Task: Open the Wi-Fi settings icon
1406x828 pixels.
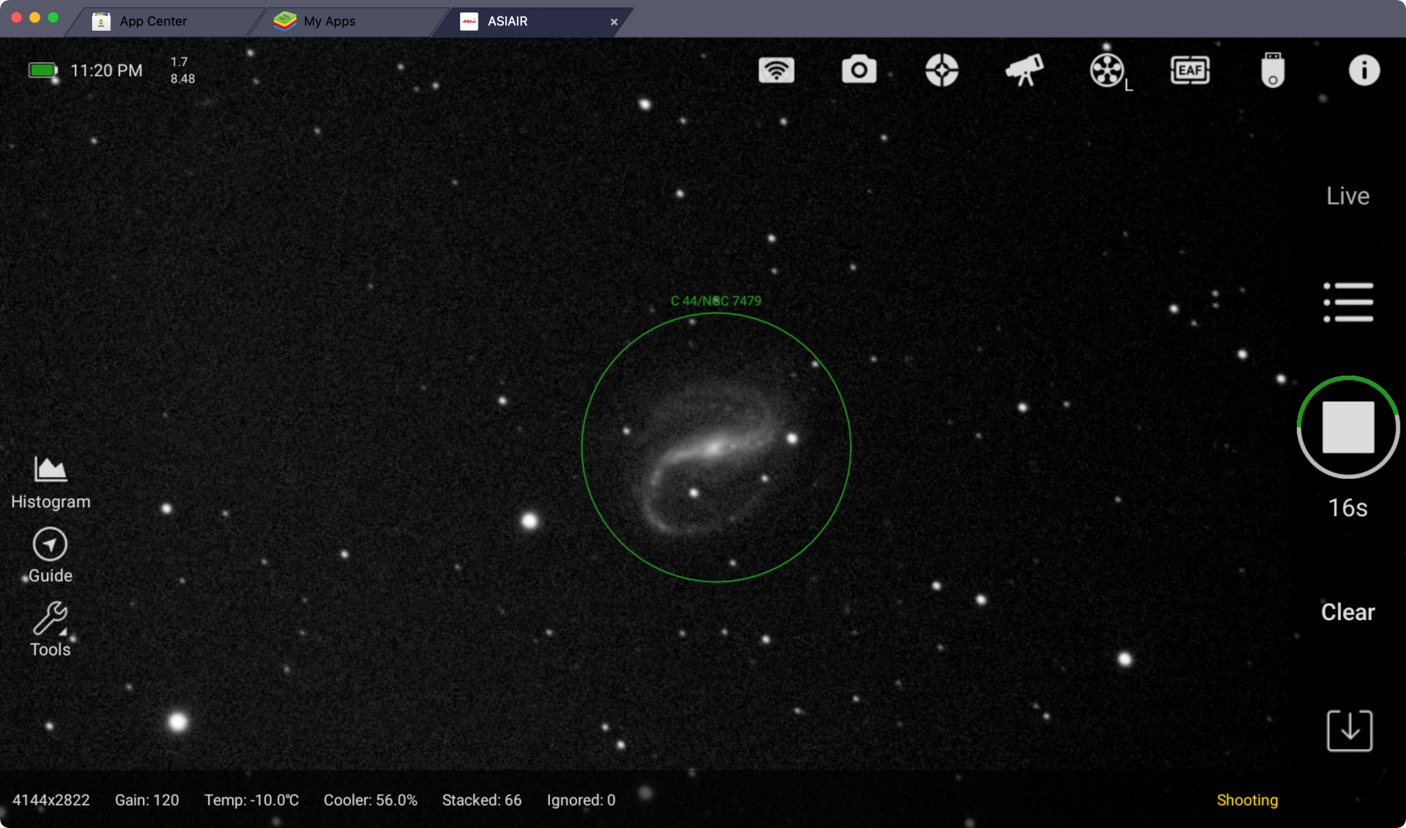Action: (776, 70)
